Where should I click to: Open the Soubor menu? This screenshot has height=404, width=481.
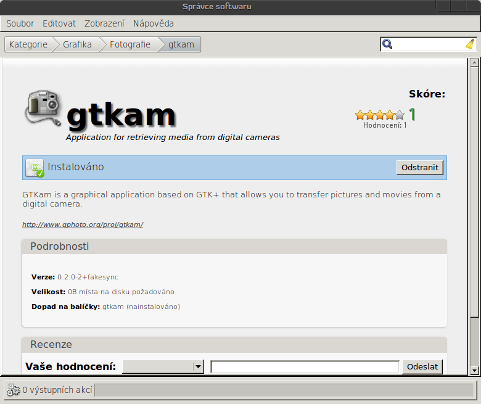(20, 23)
